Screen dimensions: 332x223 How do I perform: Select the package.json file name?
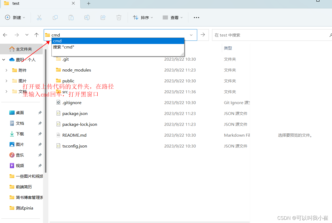click(x=75, y=113)
